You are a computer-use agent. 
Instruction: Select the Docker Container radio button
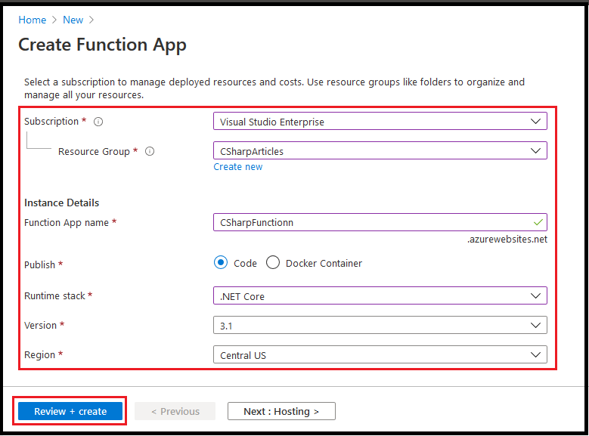(x=273, y=263)
